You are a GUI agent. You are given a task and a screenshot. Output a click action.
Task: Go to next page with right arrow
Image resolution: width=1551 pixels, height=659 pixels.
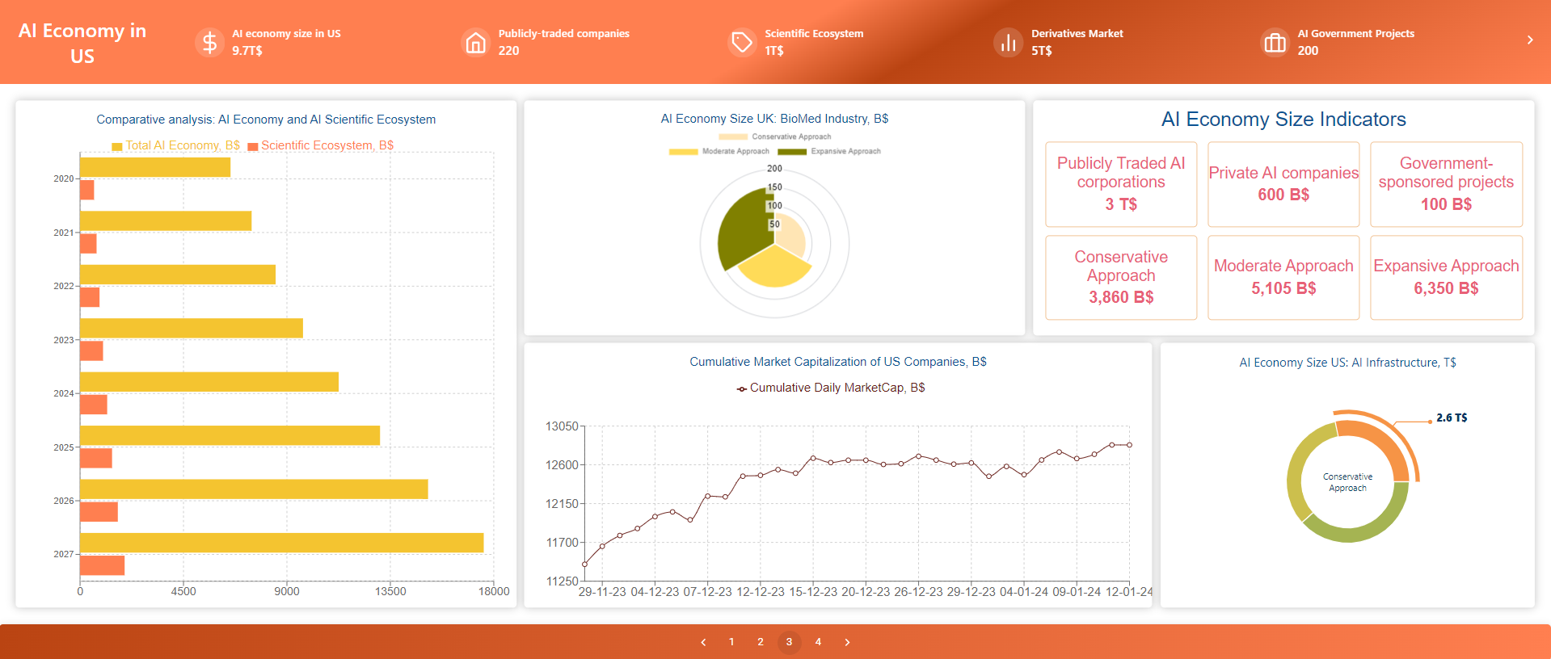point(847,642)
